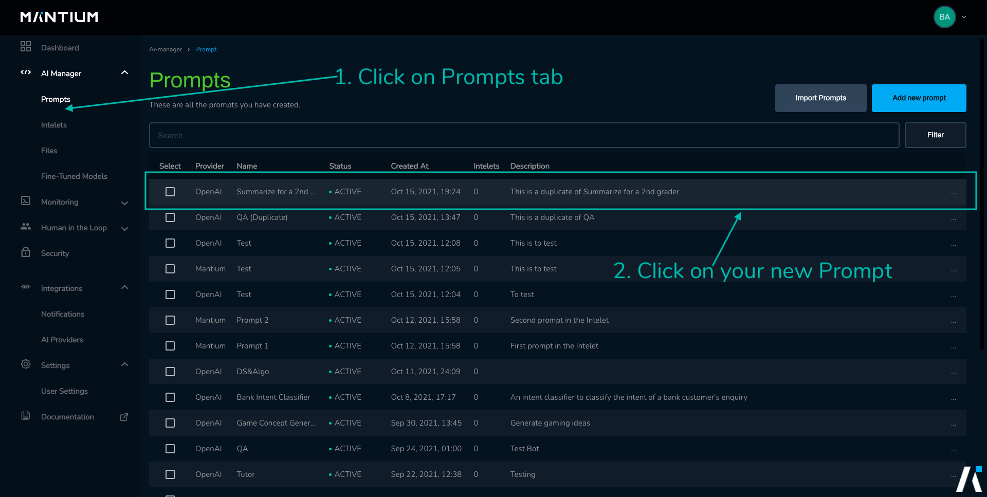987x497 pixels.
Task: Click the Mantium logo in the header
Action: 59,17
